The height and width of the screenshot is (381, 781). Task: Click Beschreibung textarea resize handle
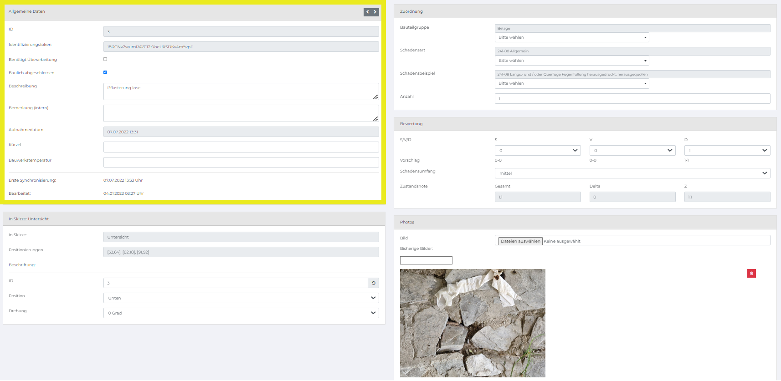pos(375,97)
